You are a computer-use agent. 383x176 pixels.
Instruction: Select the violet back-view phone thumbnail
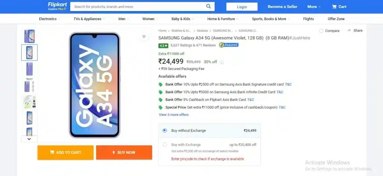pyautogui.click(x=29, y=69)
